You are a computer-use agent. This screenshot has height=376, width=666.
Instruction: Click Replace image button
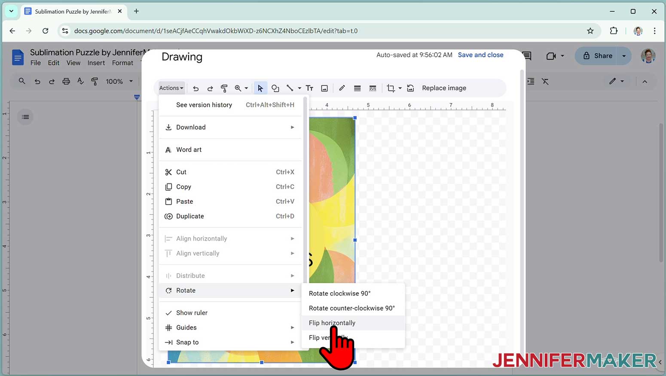coord(444,88)
